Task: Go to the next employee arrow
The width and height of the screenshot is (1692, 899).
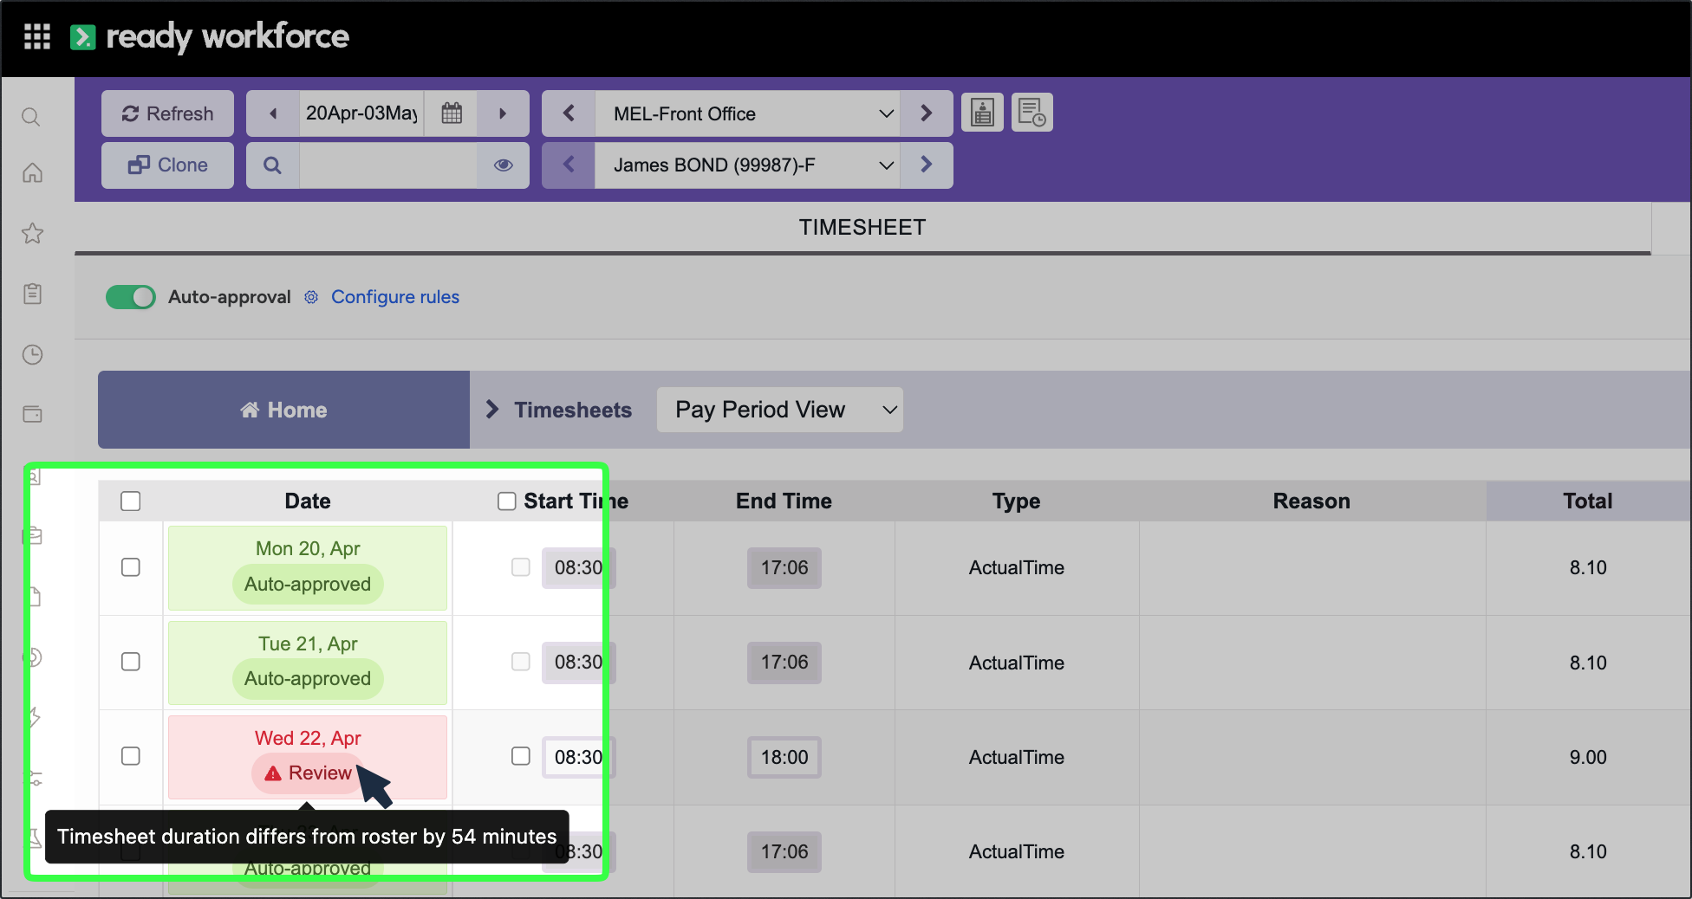Action: pos(926,165)
